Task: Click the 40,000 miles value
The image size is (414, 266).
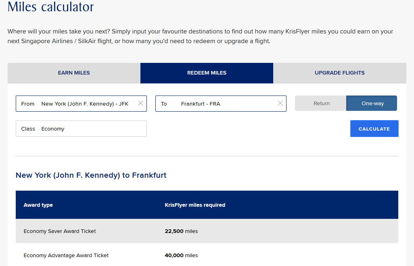Action: 181,256
